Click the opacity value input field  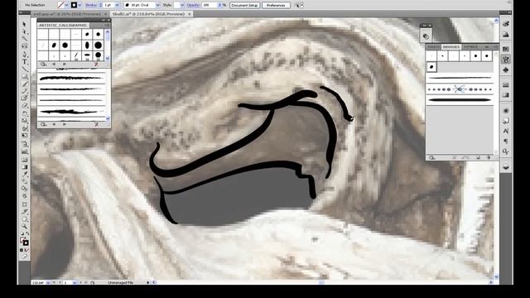point(210,5)
